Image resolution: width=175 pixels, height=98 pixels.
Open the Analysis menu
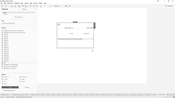[x=27, y=3]
